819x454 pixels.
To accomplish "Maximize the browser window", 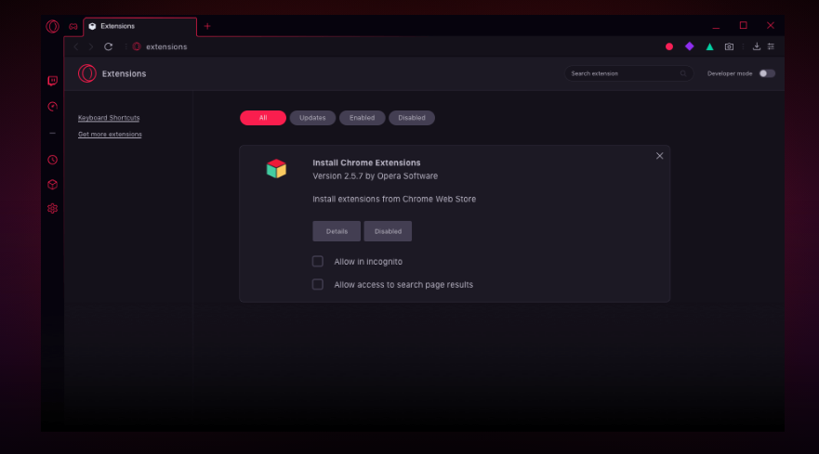I will (x=744, y=25).
